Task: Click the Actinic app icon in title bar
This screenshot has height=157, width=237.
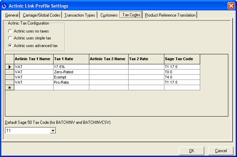Action: (5, 6)
